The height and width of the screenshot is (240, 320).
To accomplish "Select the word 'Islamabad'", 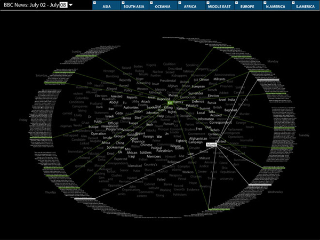I will coord(135,166).
